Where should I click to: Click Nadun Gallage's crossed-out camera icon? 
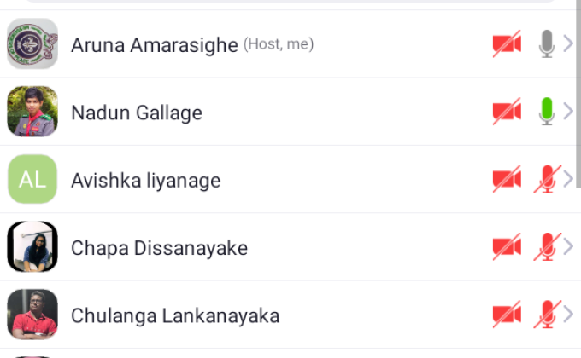click(507, 112)
